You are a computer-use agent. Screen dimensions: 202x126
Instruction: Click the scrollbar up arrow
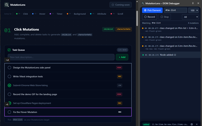coord(137,2)
